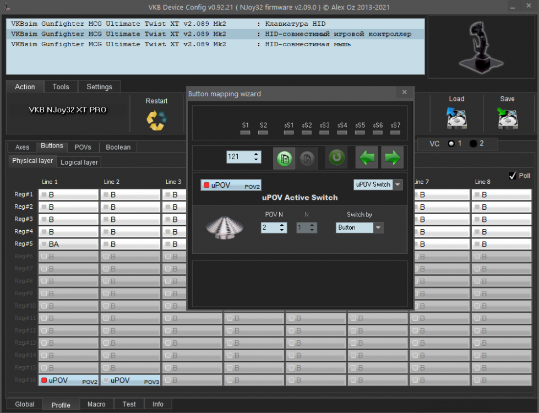Select the HID-совместимая мышь device row
This screenshot has height=413, width=539.
[x=215, y=45]
